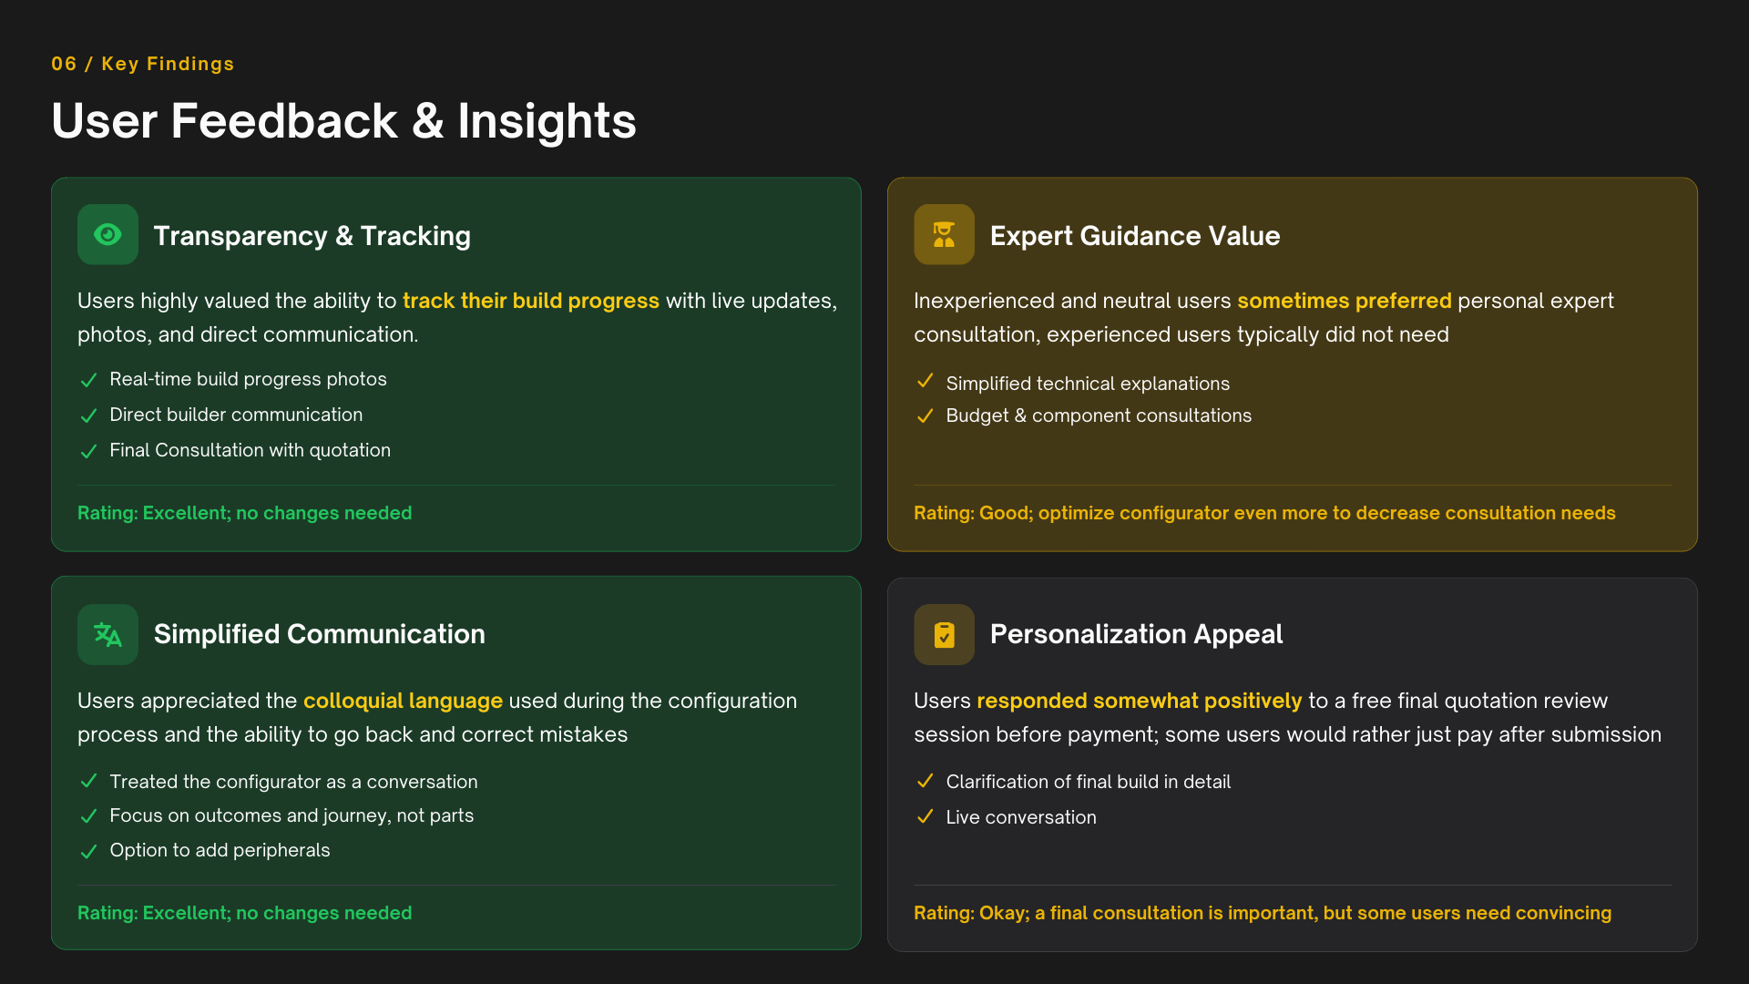
Task: Click the Personalization Appeal "Rating: Okay" footer text
Action: tap(1262, 913)
